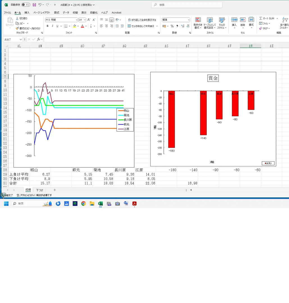Image resolution: width=289 pixels, height=303 pixels.
Task: Click the AutoSum sigma icon
Action: pyautogui.click(x=261, y=18)
